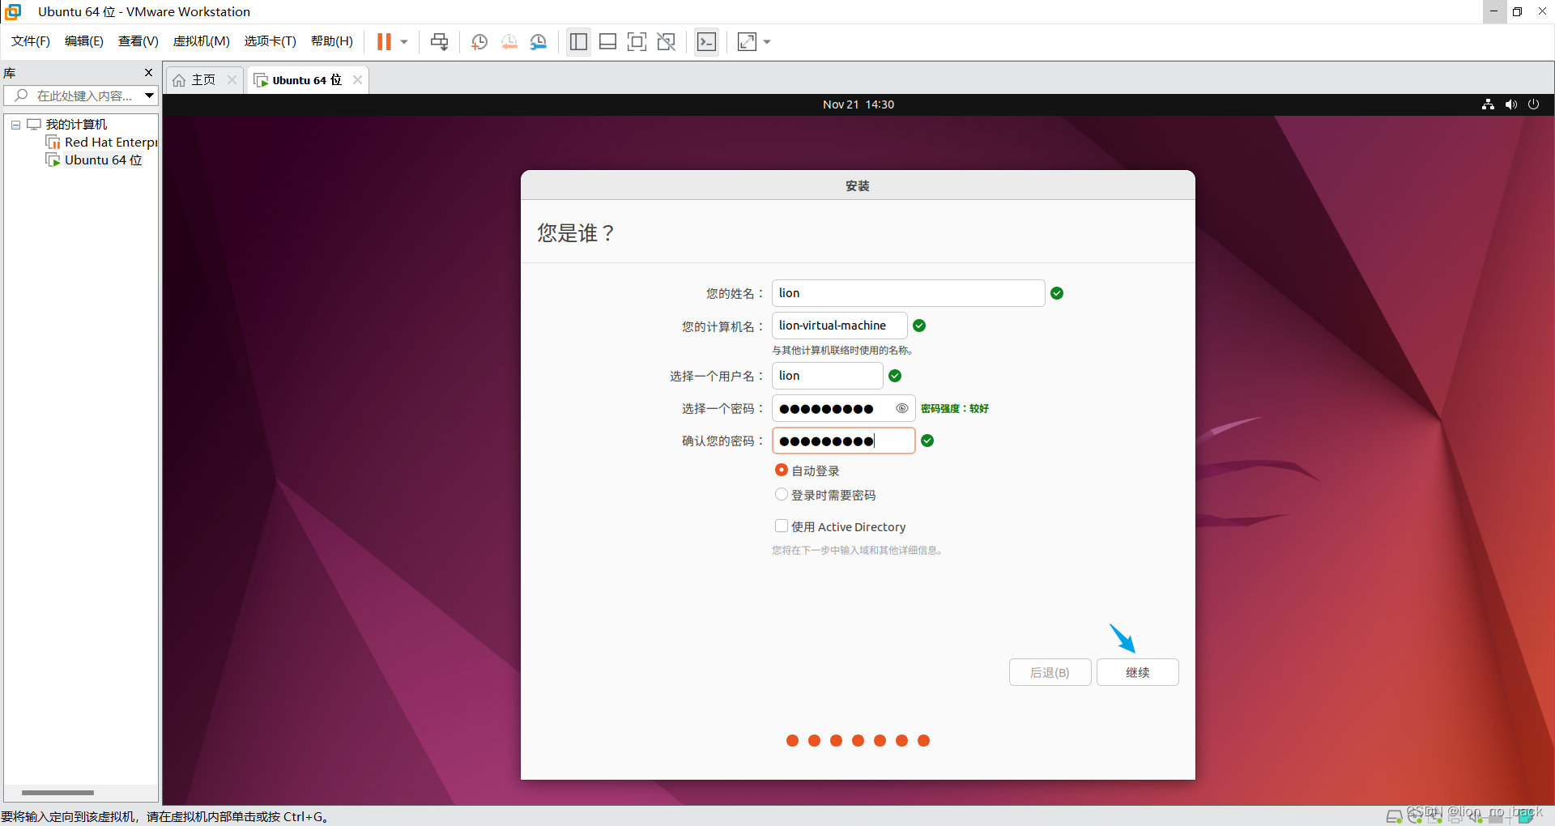Click the teal message log icon in the status bar
This screenshot has height=826, width=1555.
pyautogui.click(x=1525, y=816)
